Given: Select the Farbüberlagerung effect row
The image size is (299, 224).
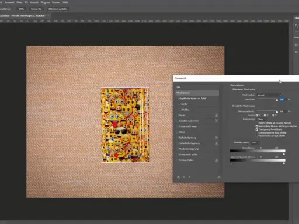Looking at the screenshot, I should point(197,138).
